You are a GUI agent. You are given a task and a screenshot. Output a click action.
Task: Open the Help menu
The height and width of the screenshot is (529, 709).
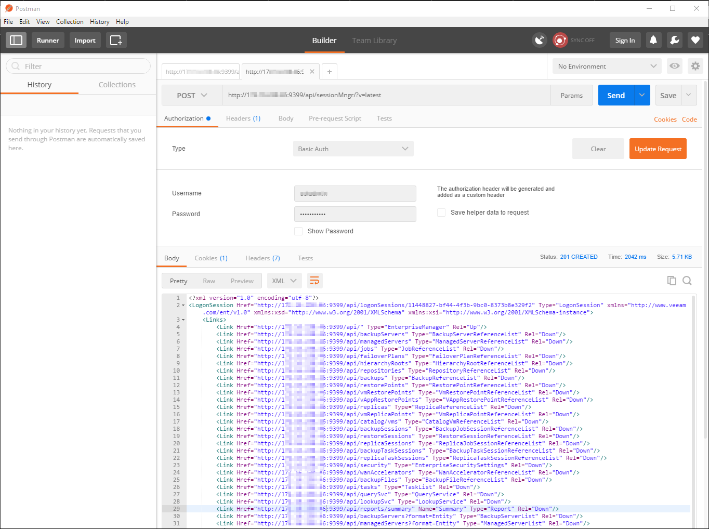tap(123, 22)
